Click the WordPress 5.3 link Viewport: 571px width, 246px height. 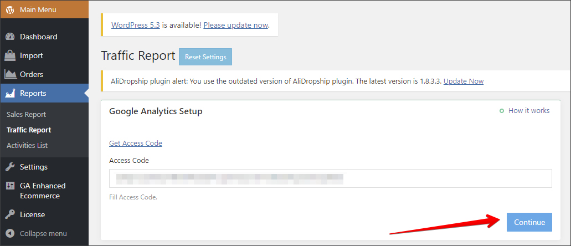(x=136, y=25)
